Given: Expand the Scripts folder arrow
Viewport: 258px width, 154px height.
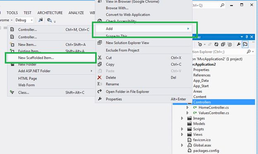Looking at the screenshot, I should [182, 129].
